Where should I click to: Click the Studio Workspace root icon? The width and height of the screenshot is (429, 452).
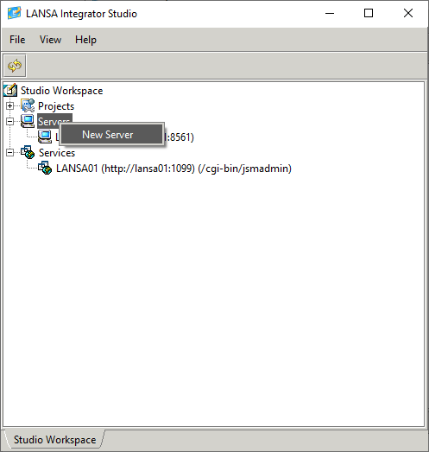click(10, 90)
